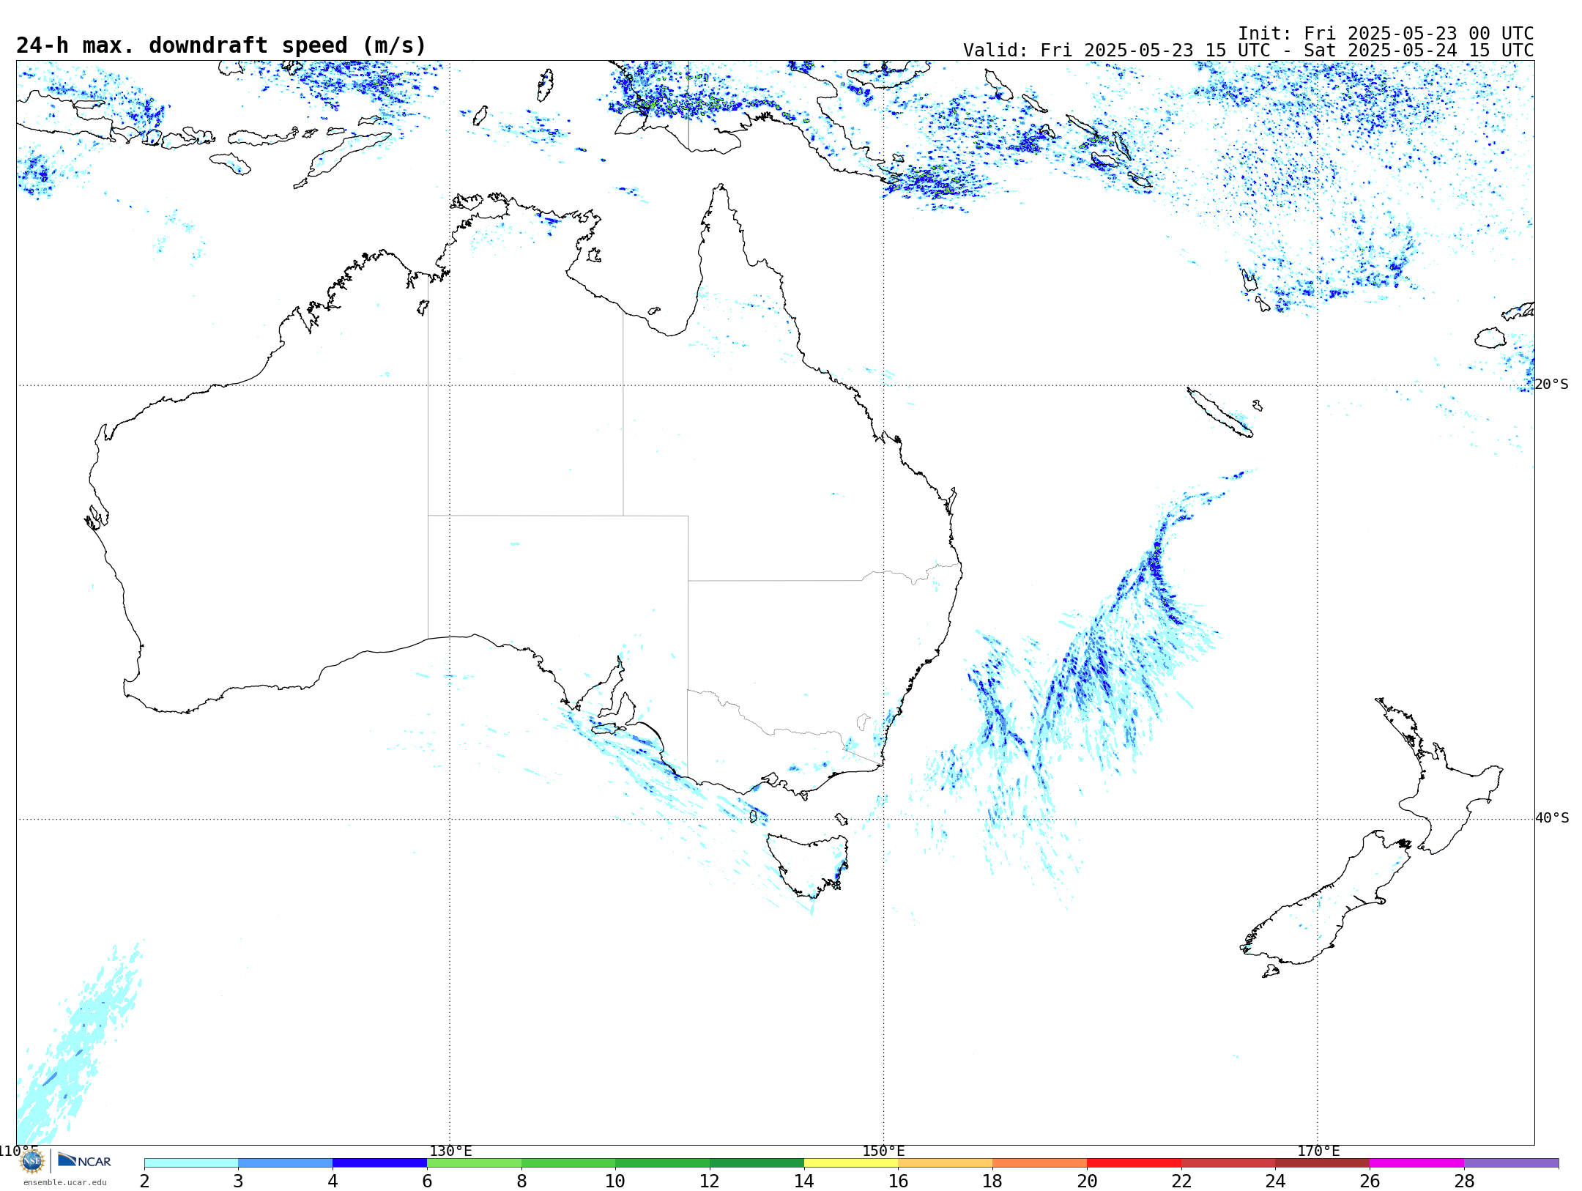Click the colorbar tick label '20'
The width and height of the screenshot is (1582, 1191).
(x=1087, y=1181)
